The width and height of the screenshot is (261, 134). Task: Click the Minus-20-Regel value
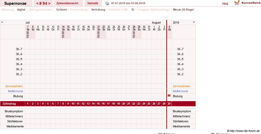pyautogui.click(x=183, y=10)
